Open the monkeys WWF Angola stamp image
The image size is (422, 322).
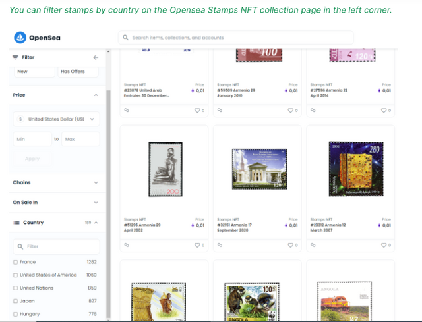(x=252, y=302)
